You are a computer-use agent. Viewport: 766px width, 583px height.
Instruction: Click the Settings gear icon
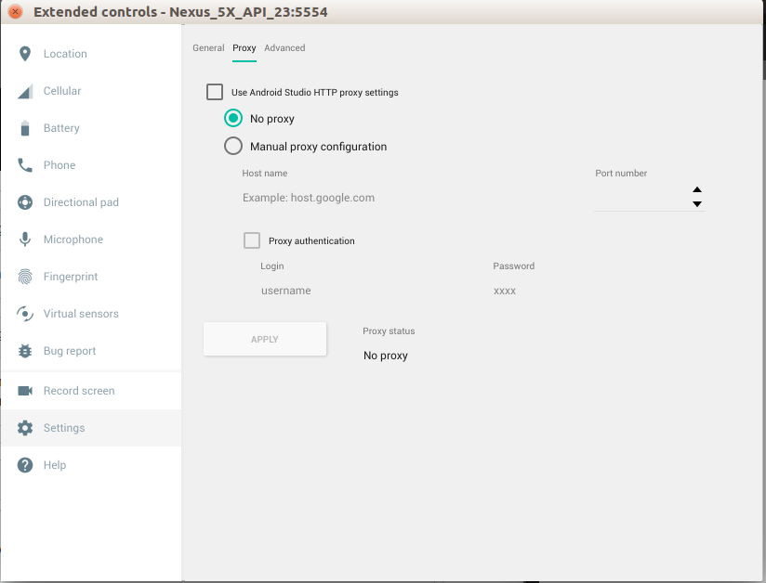point(25,428)
